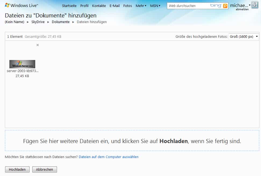
Task: Click the abmelden sign-out link
Action: (242, 9)
